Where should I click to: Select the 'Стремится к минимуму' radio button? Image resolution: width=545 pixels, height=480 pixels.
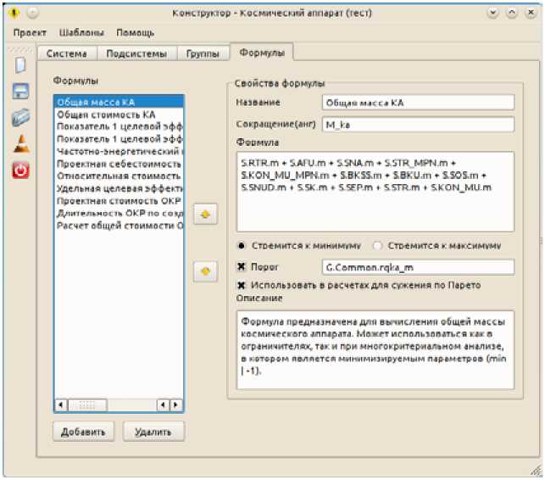pos(242,246)
